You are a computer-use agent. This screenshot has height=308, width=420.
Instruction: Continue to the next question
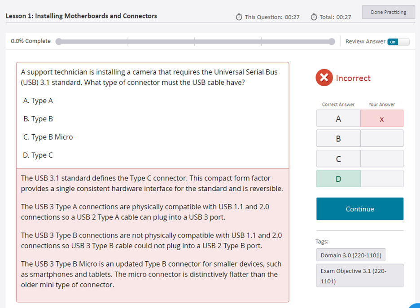coord(360,209)
